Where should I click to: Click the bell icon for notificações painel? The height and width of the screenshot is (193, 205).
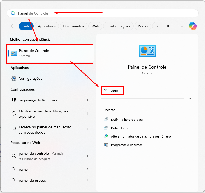click(x=14, y=114)
